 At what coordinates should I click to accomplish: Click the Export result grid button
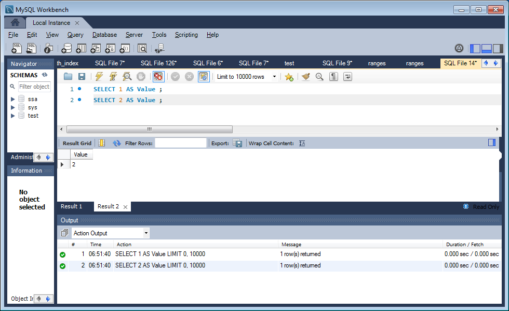(237, 143)
